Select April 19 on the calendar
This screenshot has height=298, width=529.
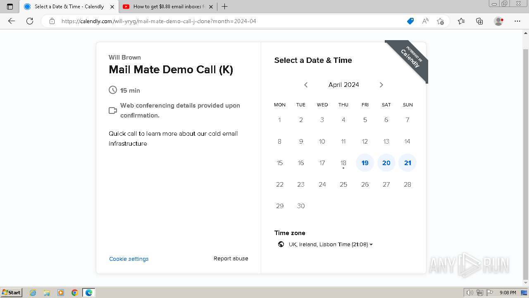tap(365, 163)
